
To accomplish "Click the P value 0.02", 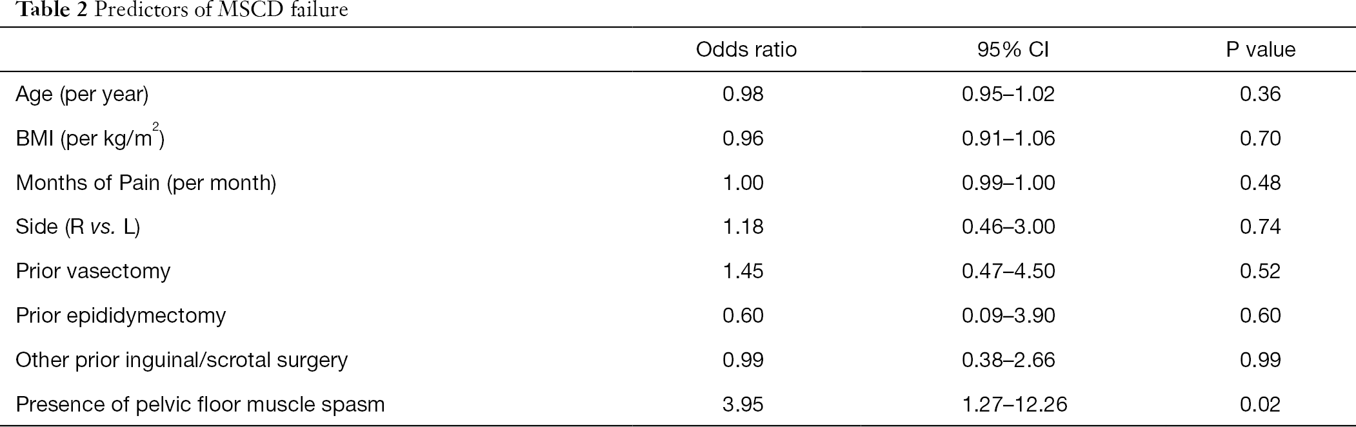I will 1261,404.
